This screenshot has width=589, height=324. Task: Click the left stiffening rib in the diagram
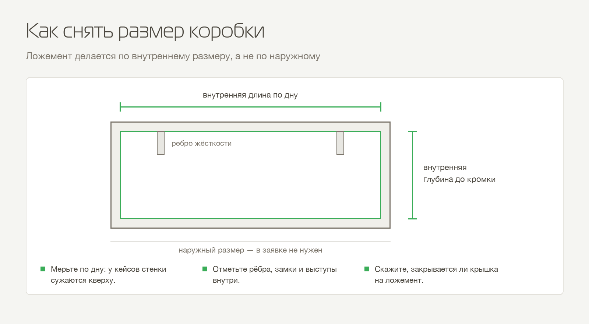161,143
